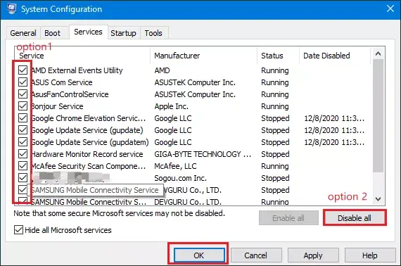The height and width of the screenshot is (266, 401).
Task: Toggle Hardware Monitor Record service checkbox
Action: 23,153
